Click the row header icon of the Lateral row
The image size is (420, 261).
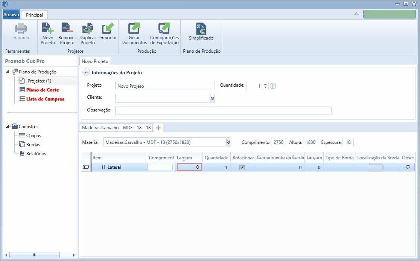[x=86, y=167]
